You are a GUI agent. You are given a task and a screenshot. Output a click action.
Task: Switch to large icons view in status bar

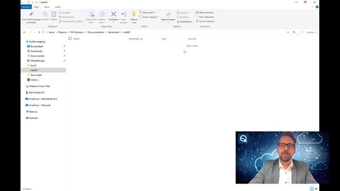[x=317, y=189]
